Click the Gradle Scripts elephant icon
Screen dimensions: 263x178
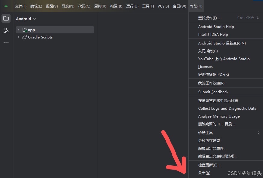25,37
